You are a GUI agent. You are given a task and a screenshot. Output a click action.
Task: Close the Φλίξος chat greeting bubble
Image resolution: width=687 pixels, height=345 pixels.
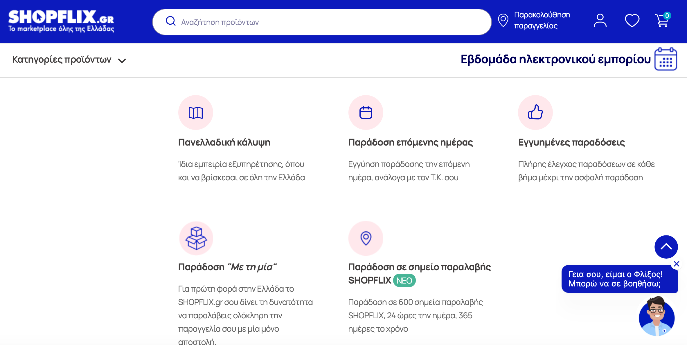[x=676, y=264]
